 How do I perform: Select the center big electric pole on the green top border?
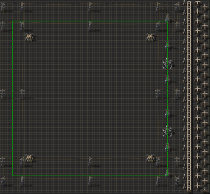(90, 26)
